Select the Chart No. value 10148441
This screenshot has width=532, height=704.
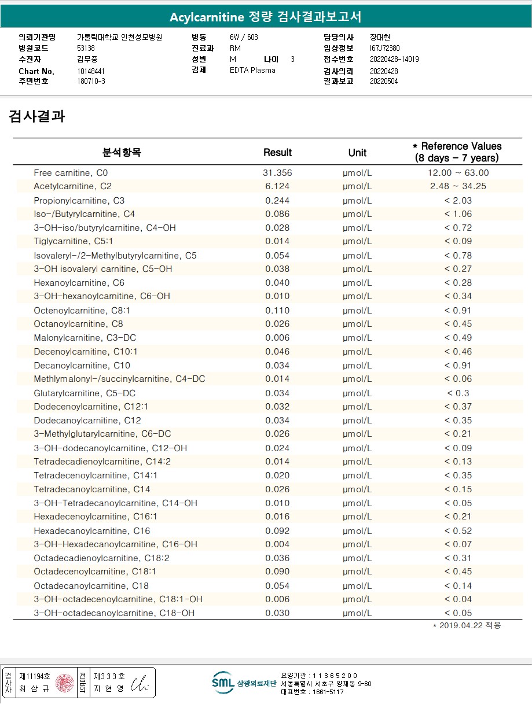91,71
